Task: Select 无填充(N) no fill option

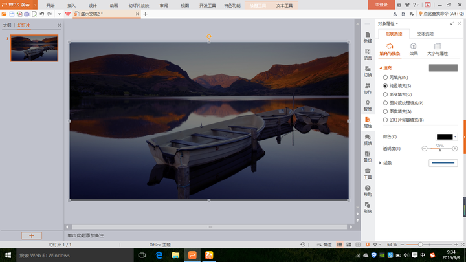Action: tap(395, 77)
